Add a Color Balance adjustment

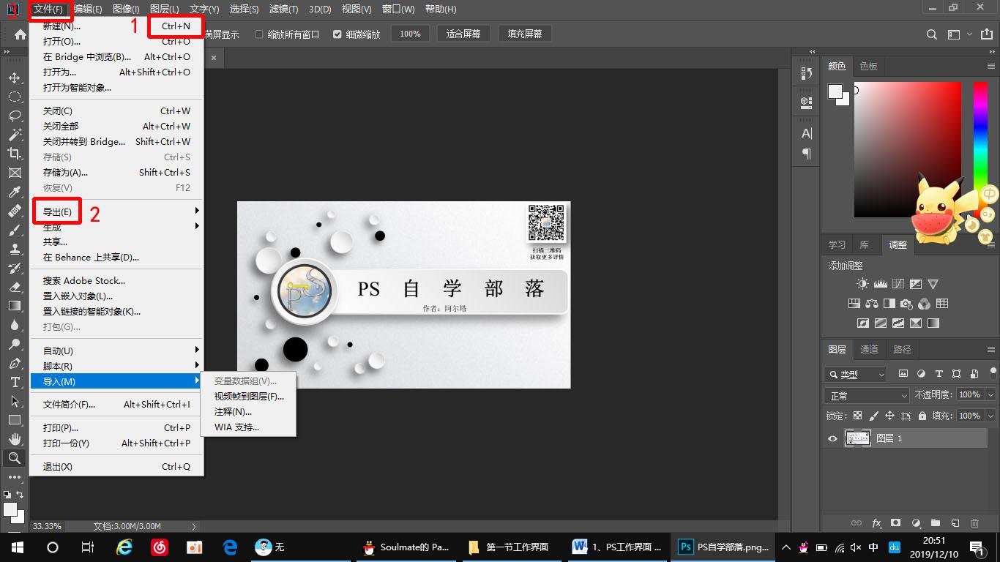point(872,304)
